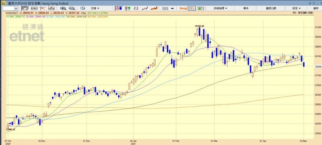The height and width of the screenshot is (145, 322).
Task: Open the 設定 settings menu
Action: point(296,8)
